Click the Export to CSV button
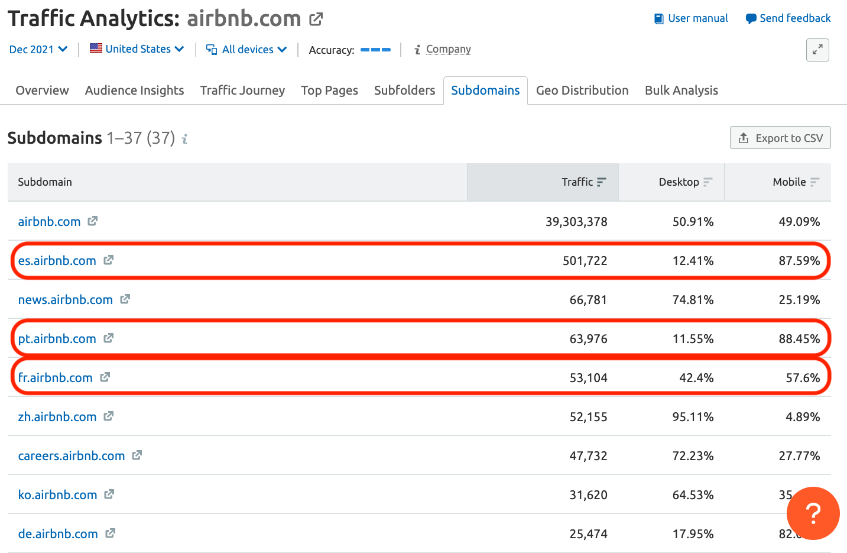This screenshot has width=847, height=553. (x=780, y=138)
